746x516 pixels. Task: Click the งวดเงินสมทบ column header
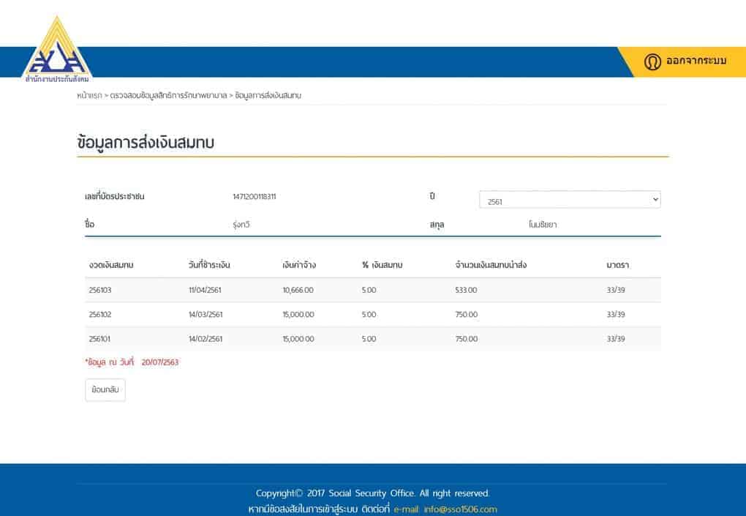[110, 265]
